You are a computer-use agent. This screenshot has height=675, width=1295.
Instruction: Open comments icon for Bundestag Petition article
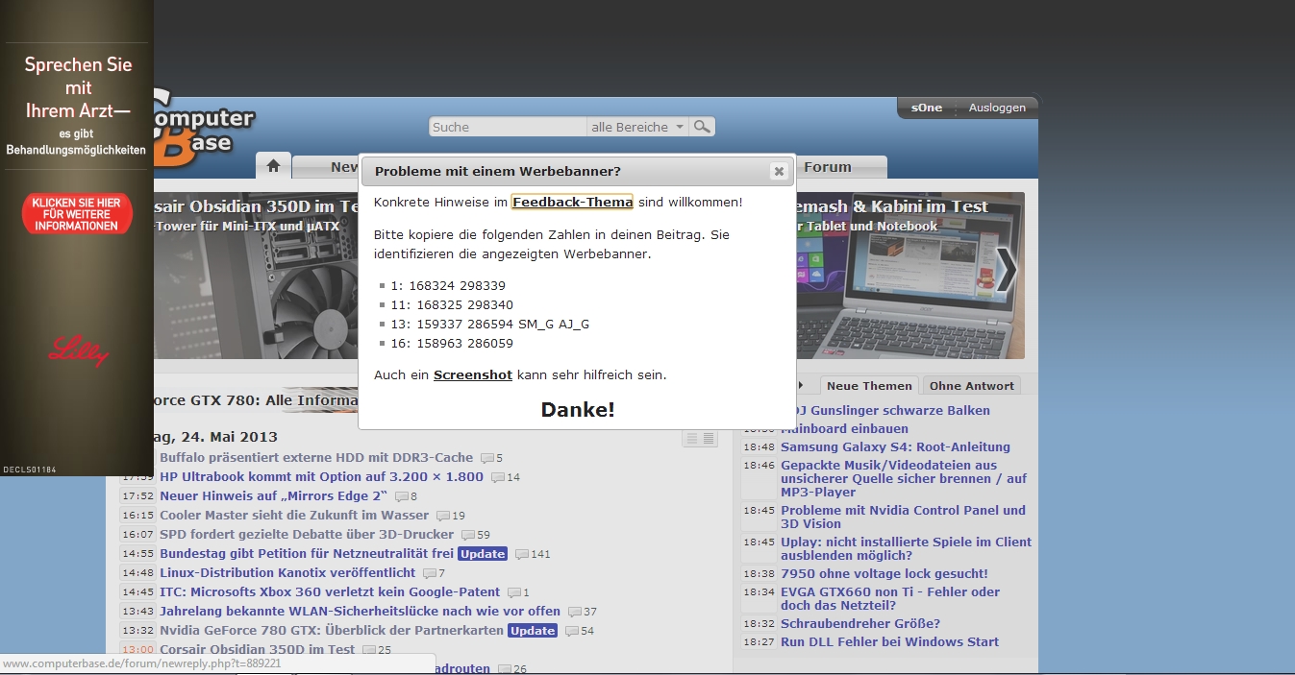[x=522, y=554]
